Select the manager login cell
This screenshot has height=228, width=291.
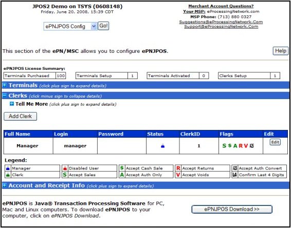75,146
